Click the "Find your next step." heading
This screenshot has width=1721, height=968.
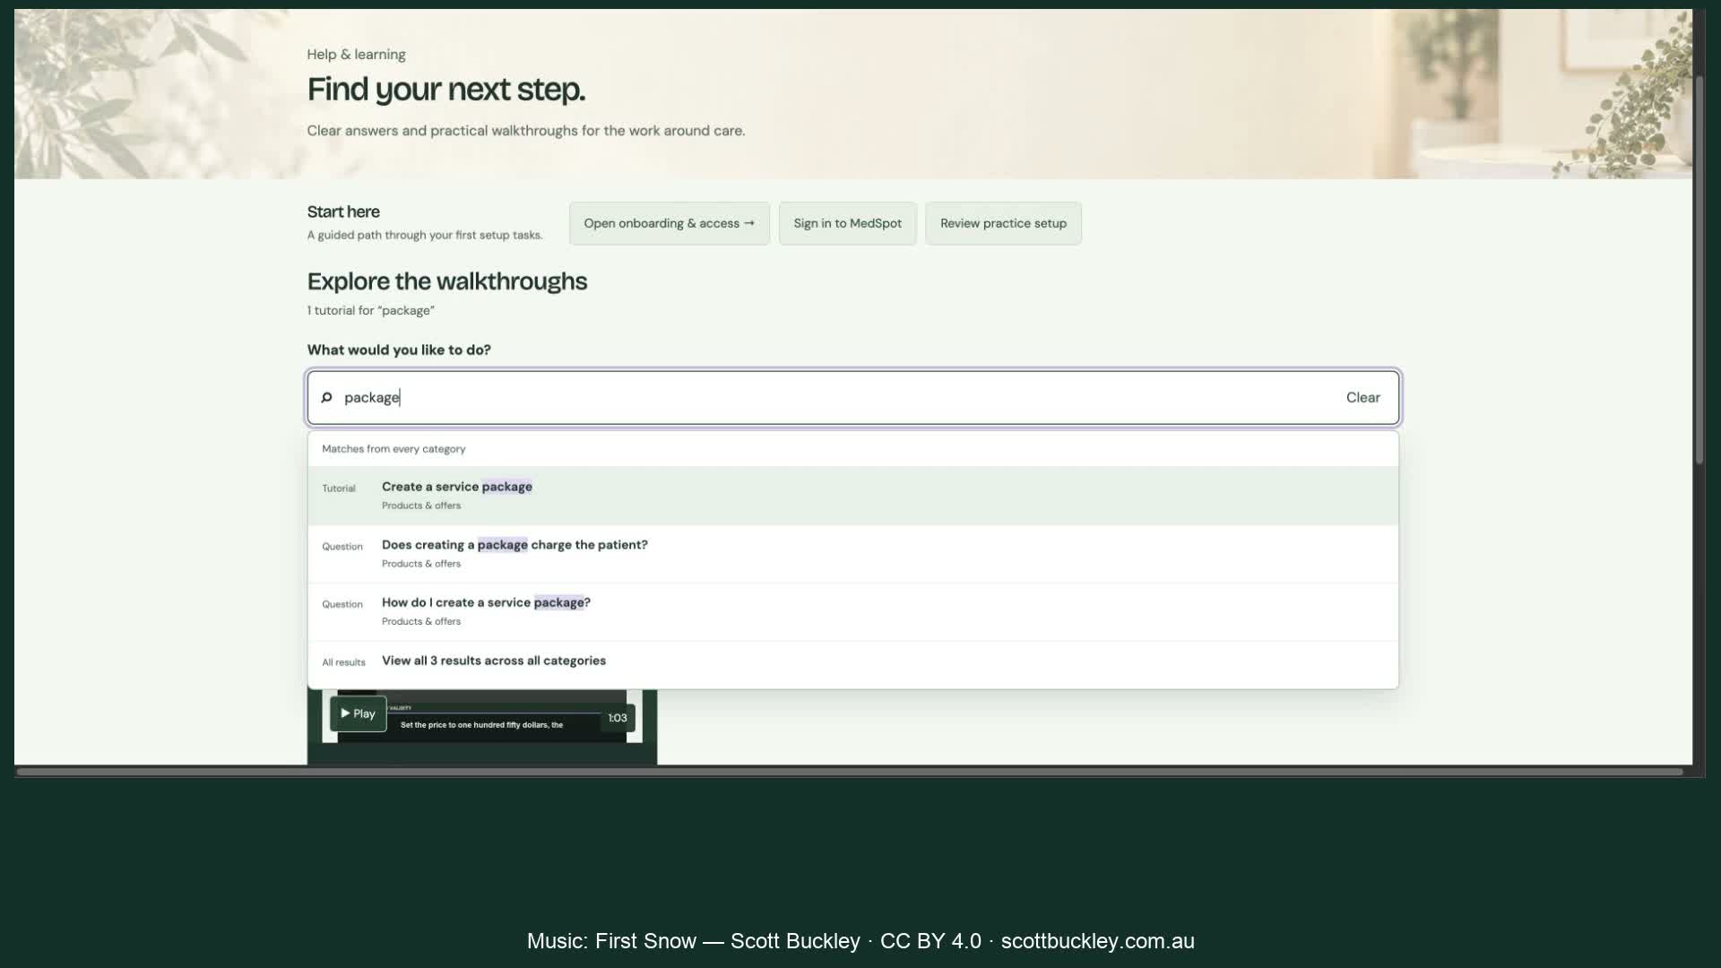point(446,90)
